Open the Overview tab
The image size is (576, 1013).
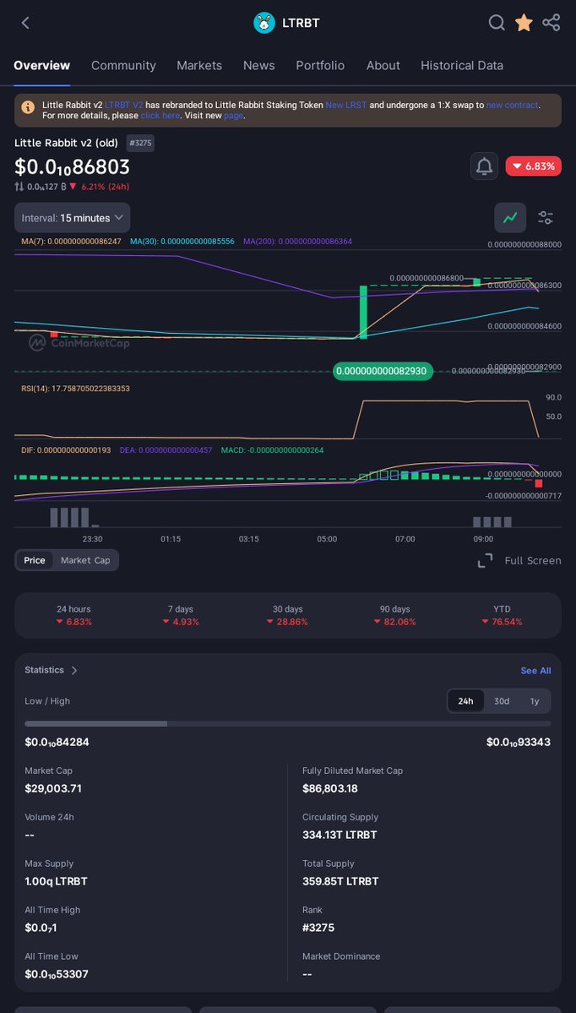41,65
